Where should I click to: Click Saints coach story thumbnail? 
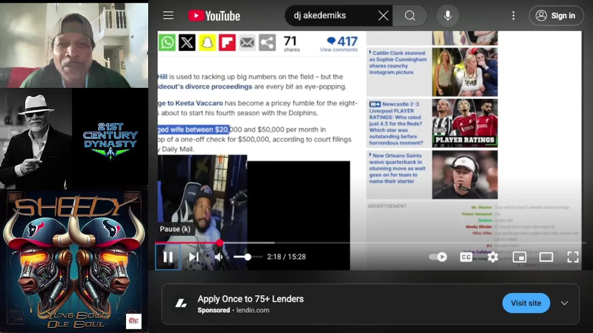tap(465, 175)
